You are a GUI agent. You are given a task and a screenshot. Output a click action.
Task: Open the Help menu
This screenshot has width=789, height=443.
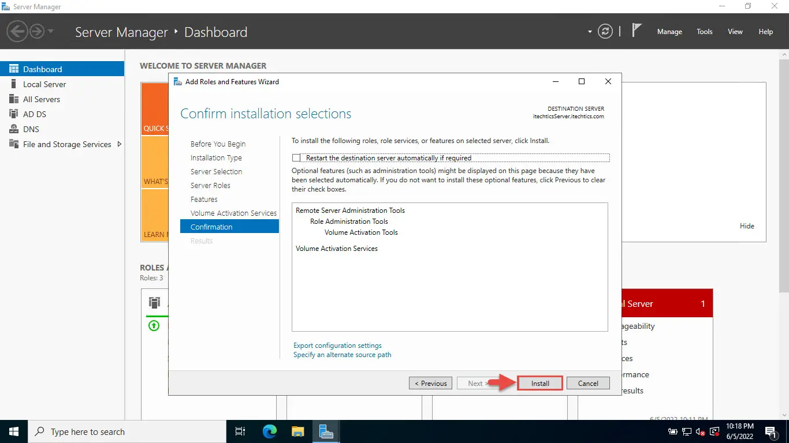(x=766, y=32)
